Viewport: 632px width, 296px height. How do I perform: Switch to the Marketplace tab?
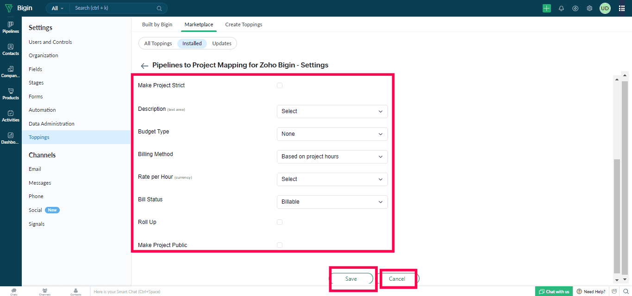tap(199, 24)
